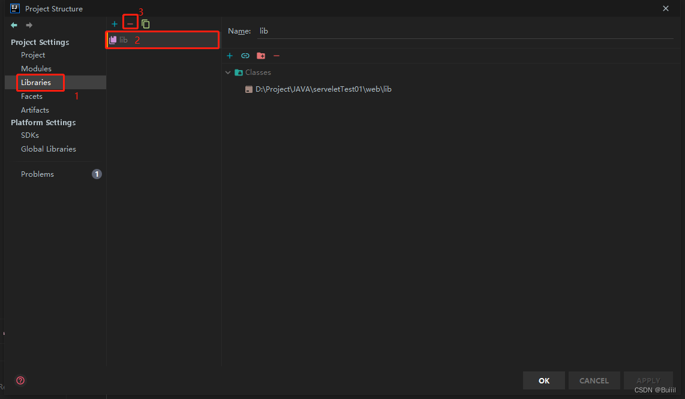Navigate back with the left arrow icon

click(13, 25)
